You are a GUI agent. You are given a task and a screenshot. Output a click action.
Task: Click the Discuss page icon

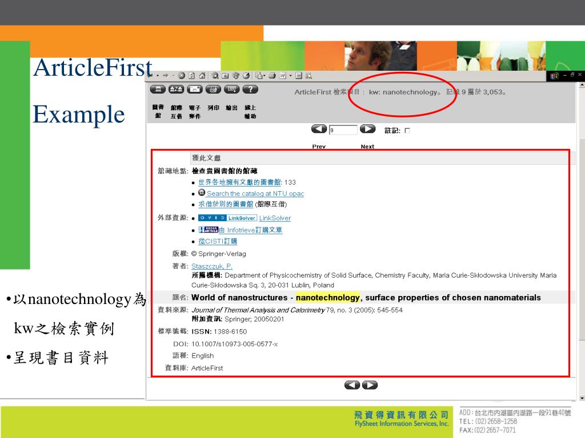(298, 76)
